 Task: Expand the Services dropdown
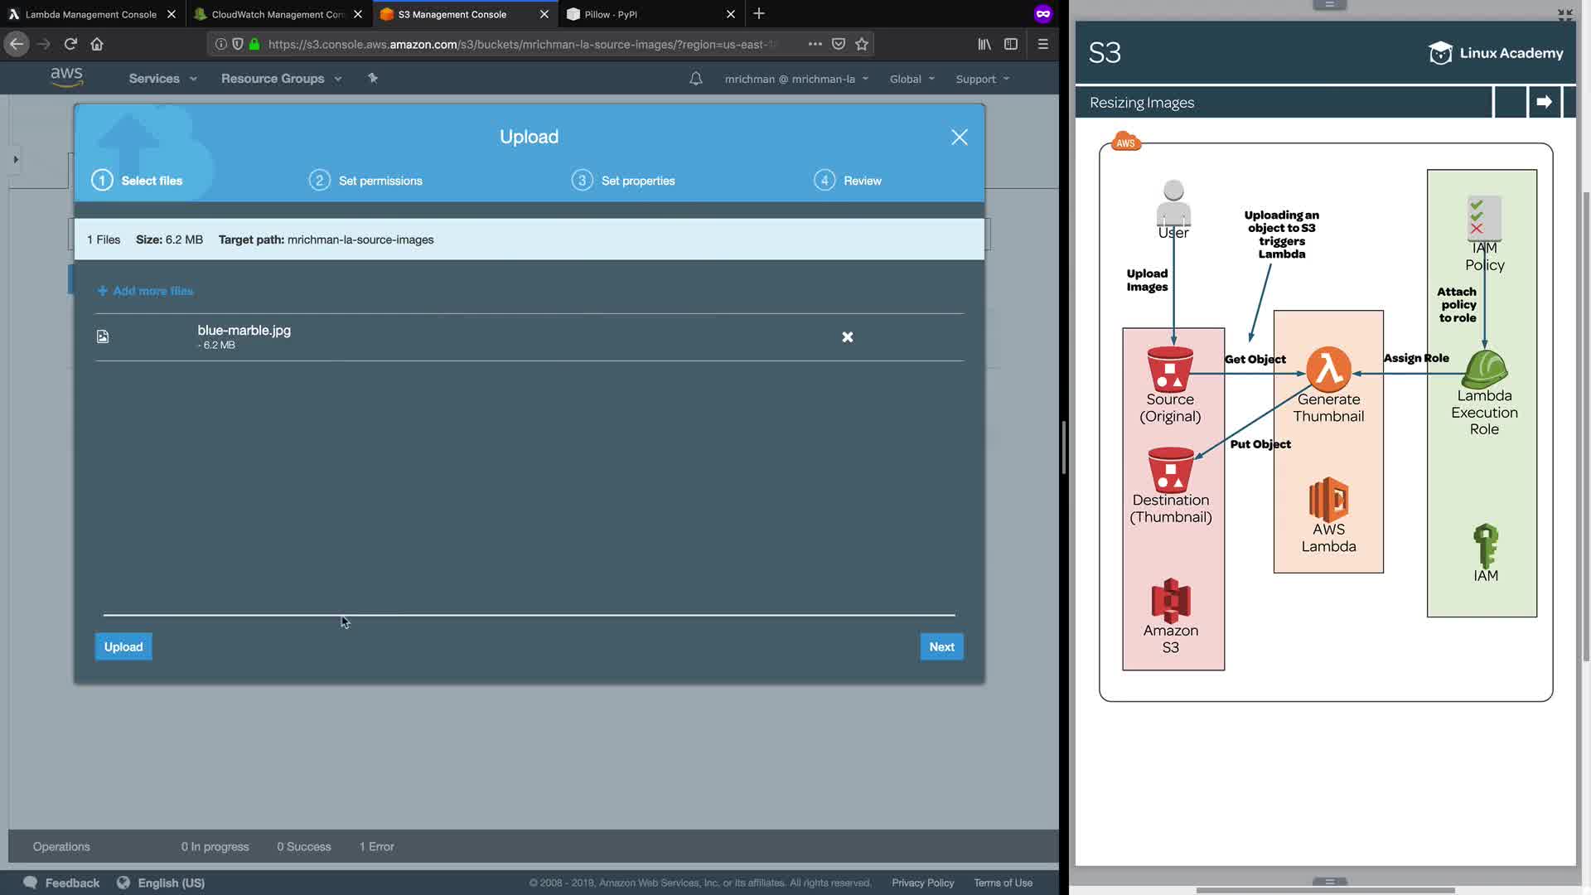(162, 79)
